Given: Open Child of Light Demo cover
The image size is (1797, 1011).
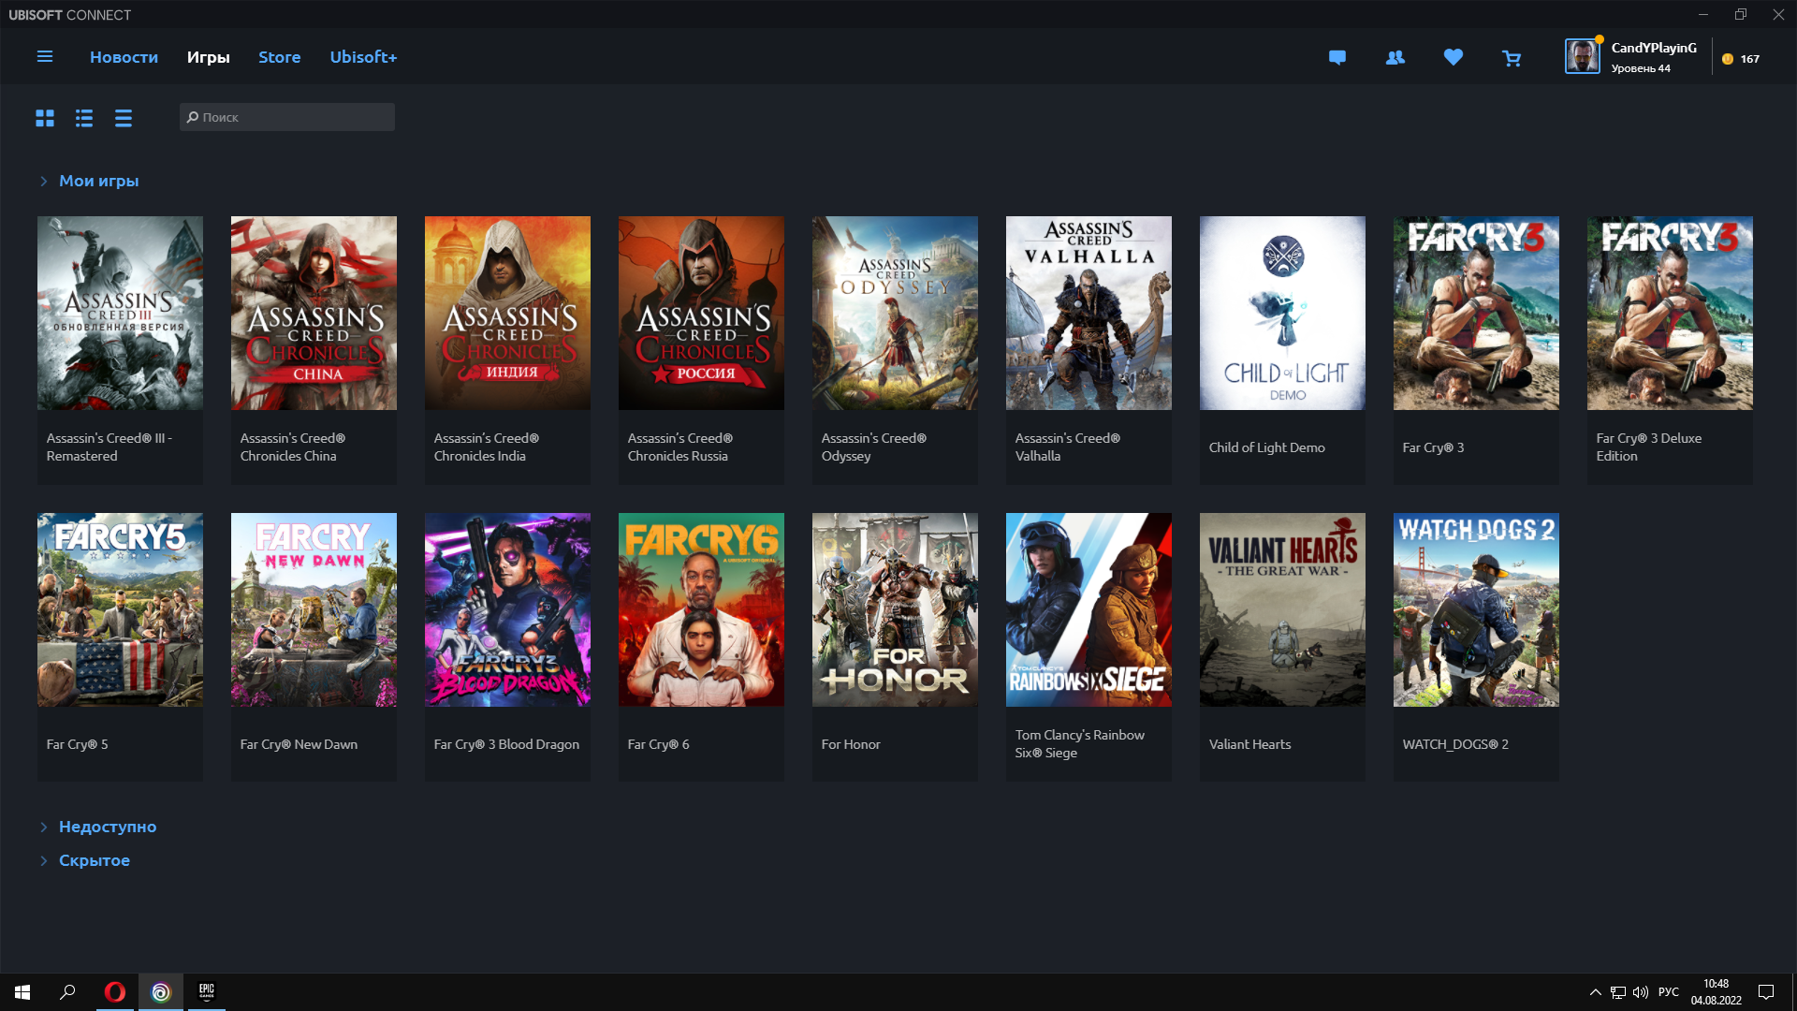Looking at the screenshot, I should [x=1282, y=313].
